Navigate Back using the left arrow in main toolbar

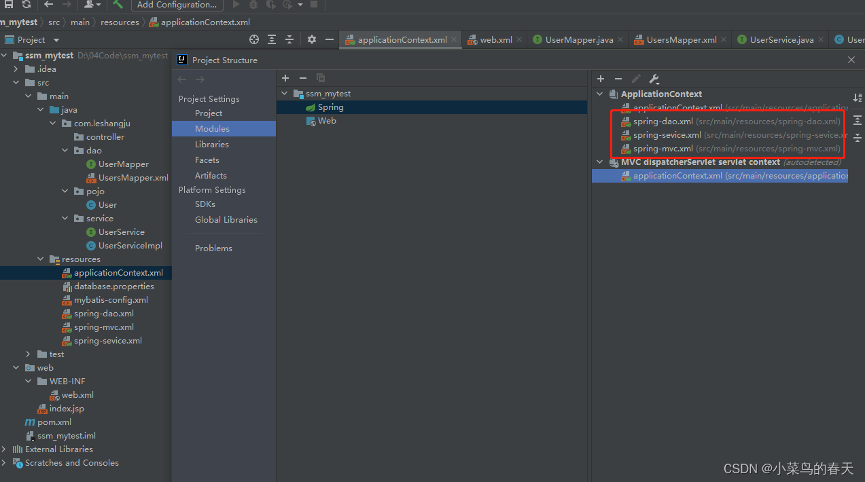(49, 4)
